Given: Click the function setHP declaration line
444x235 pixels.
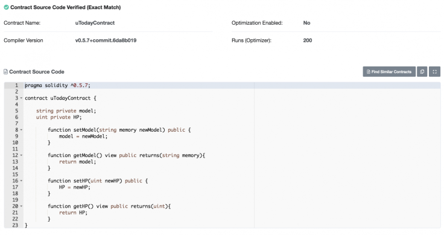Looking at the screenshot, I should tap(98, 181).
